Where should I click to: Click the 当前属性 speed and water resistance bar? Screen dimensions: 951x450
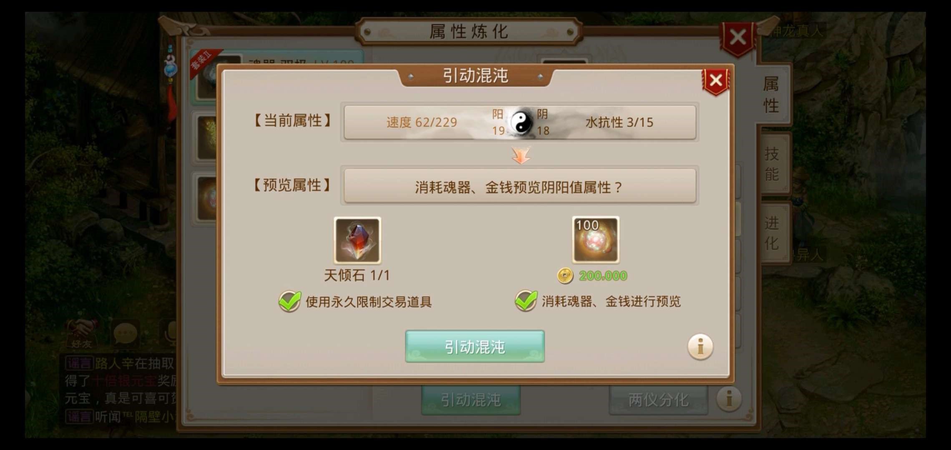(520, 122)
